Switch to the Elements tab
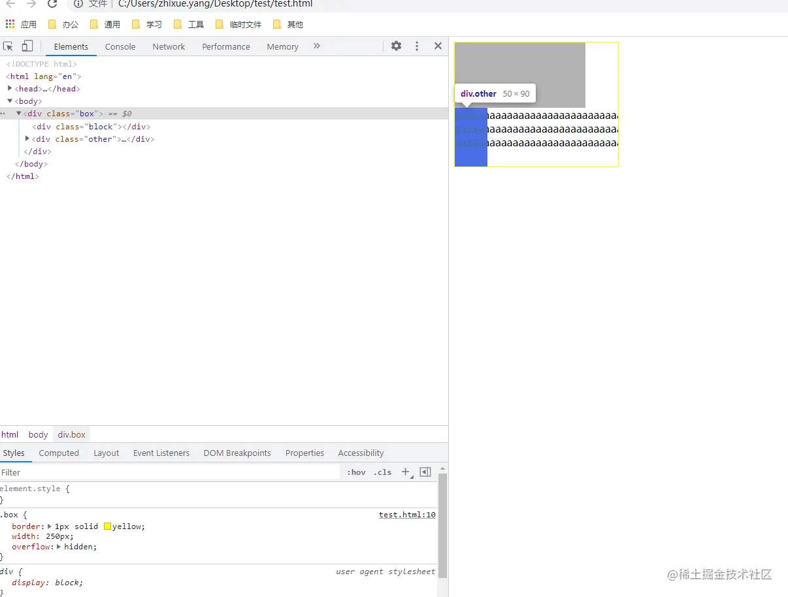Screen dimensions: 788x597 [71, 46]
